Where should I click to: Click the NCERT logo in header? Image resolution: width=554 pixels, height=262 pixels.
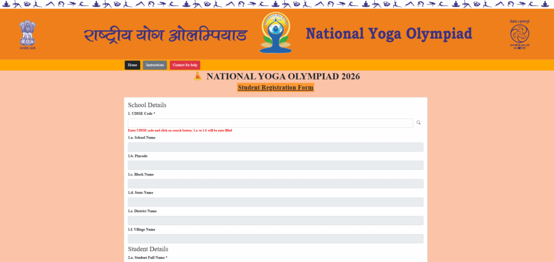(519, 34)
